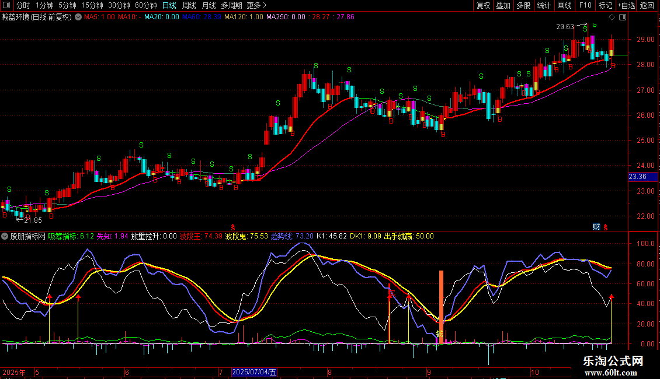660x379 pixels.
Task: Click the tall orange signal bar in indicator
Action: (x=441, y=307)
